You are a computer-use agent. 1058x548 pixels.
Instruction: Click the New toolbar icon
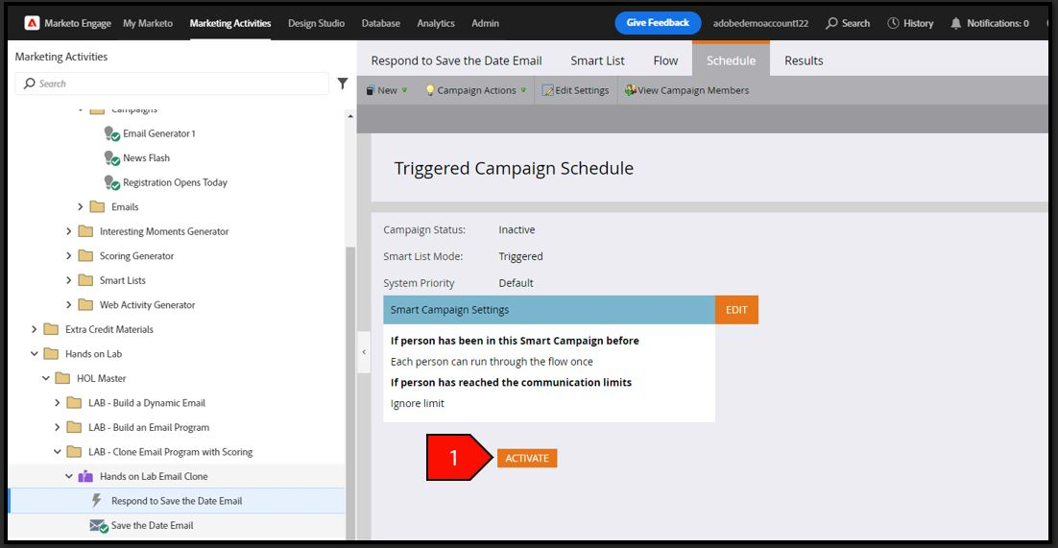(370, 90)
